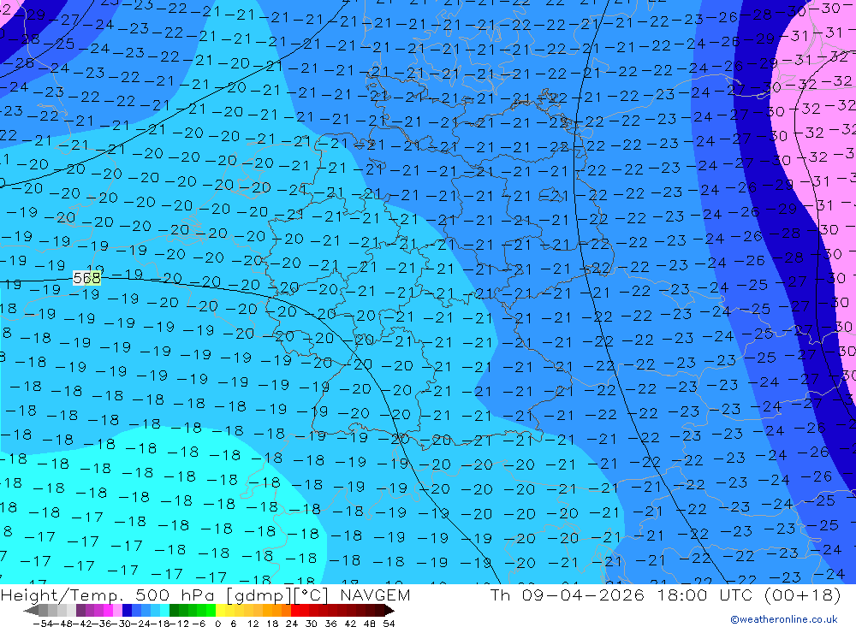Click the -42 legend scale label
This screenshot has height=627, width=856.
(x=82, y=624)
